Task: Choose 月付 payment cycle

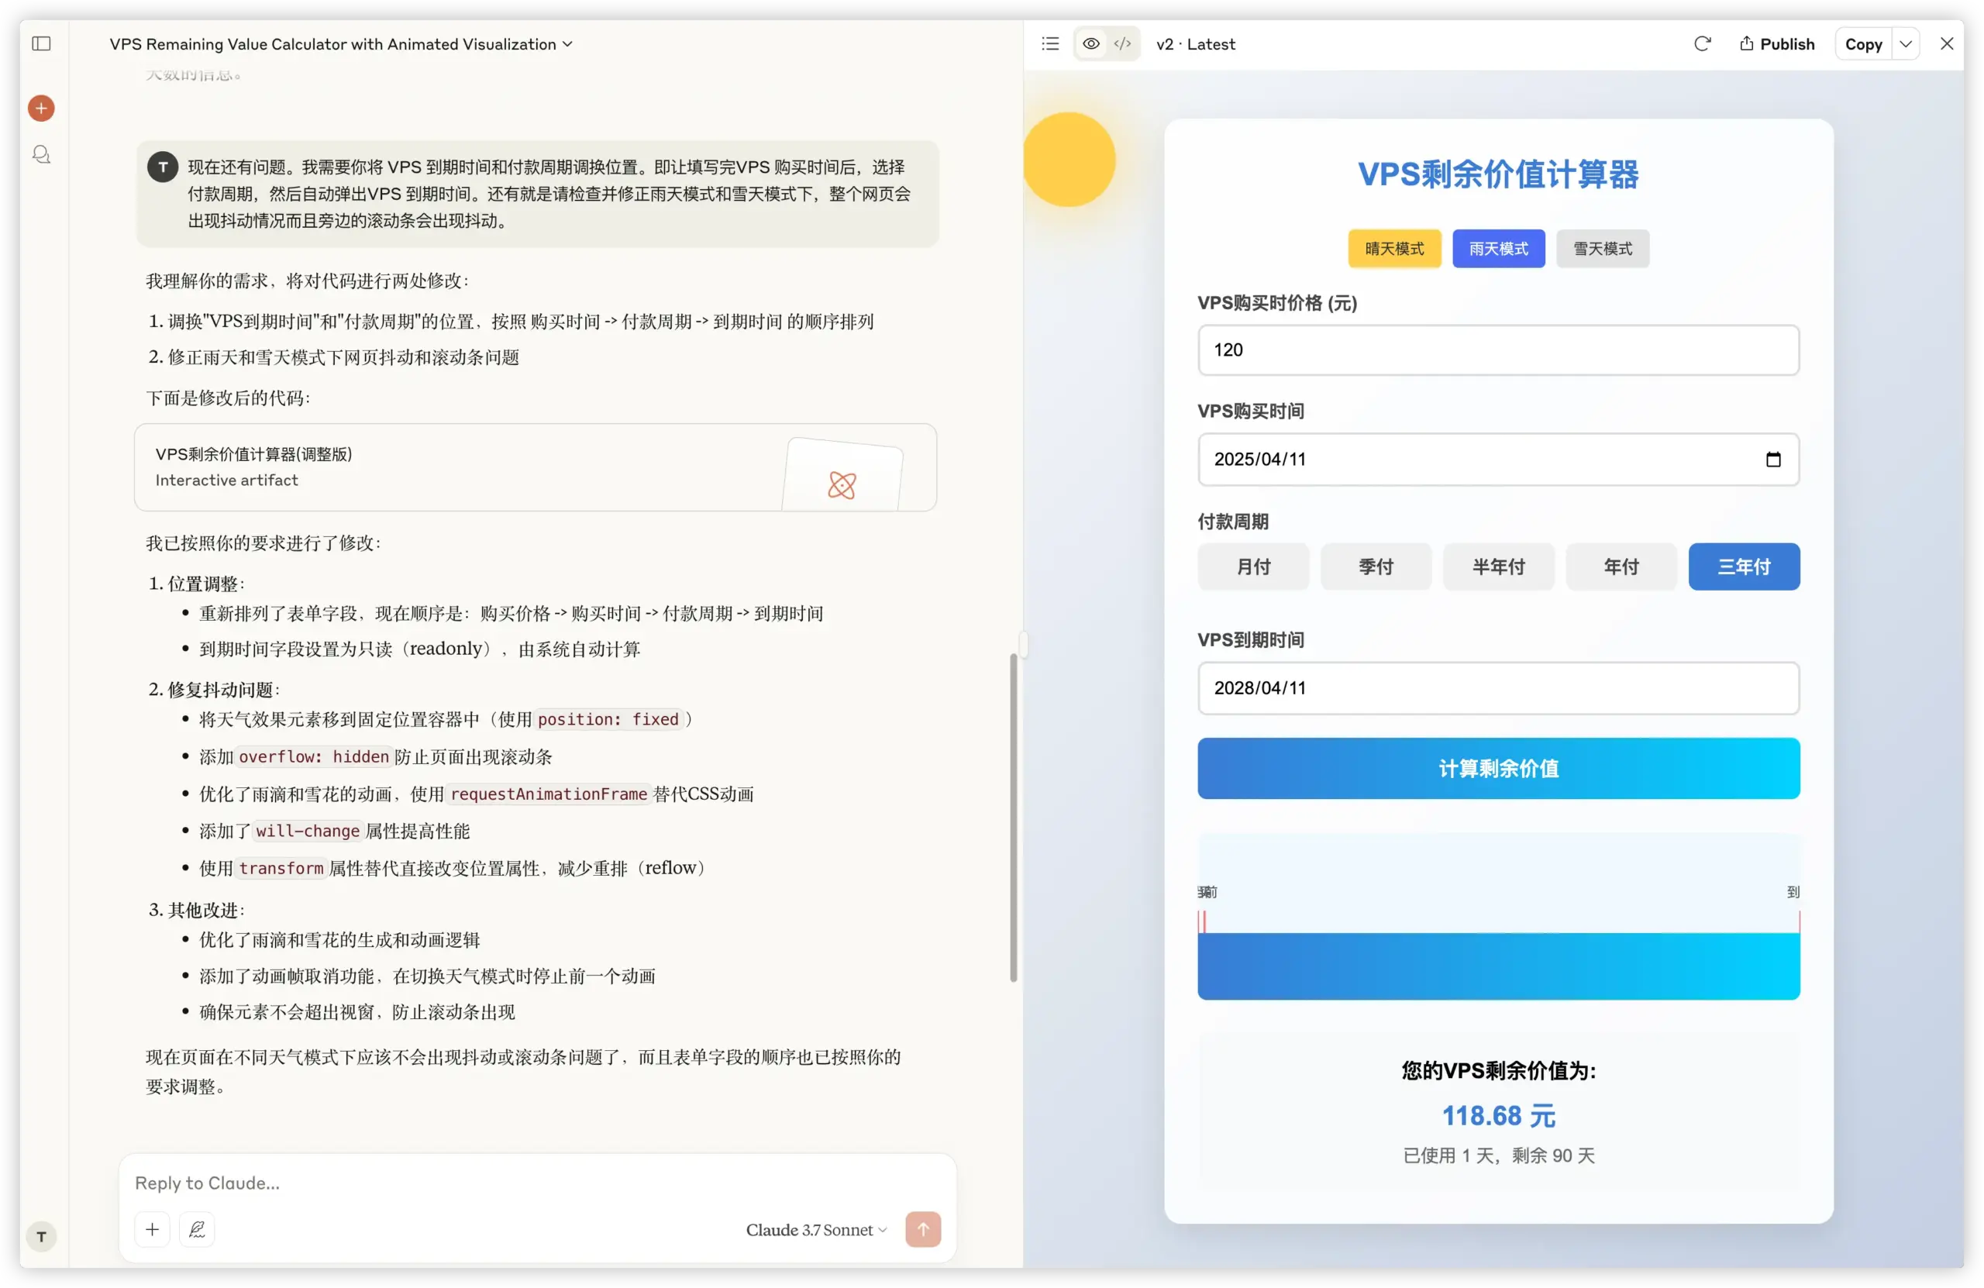Action: point(1253,567)
